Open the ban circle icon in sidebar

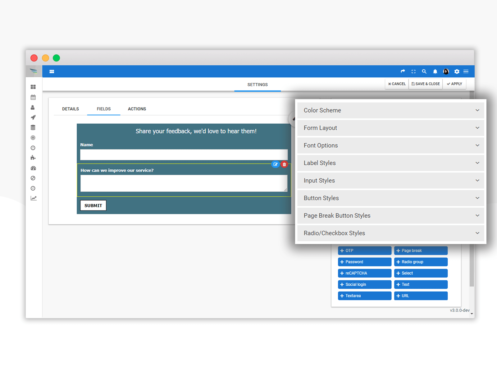pyautogui.click(x=33, y=178)
